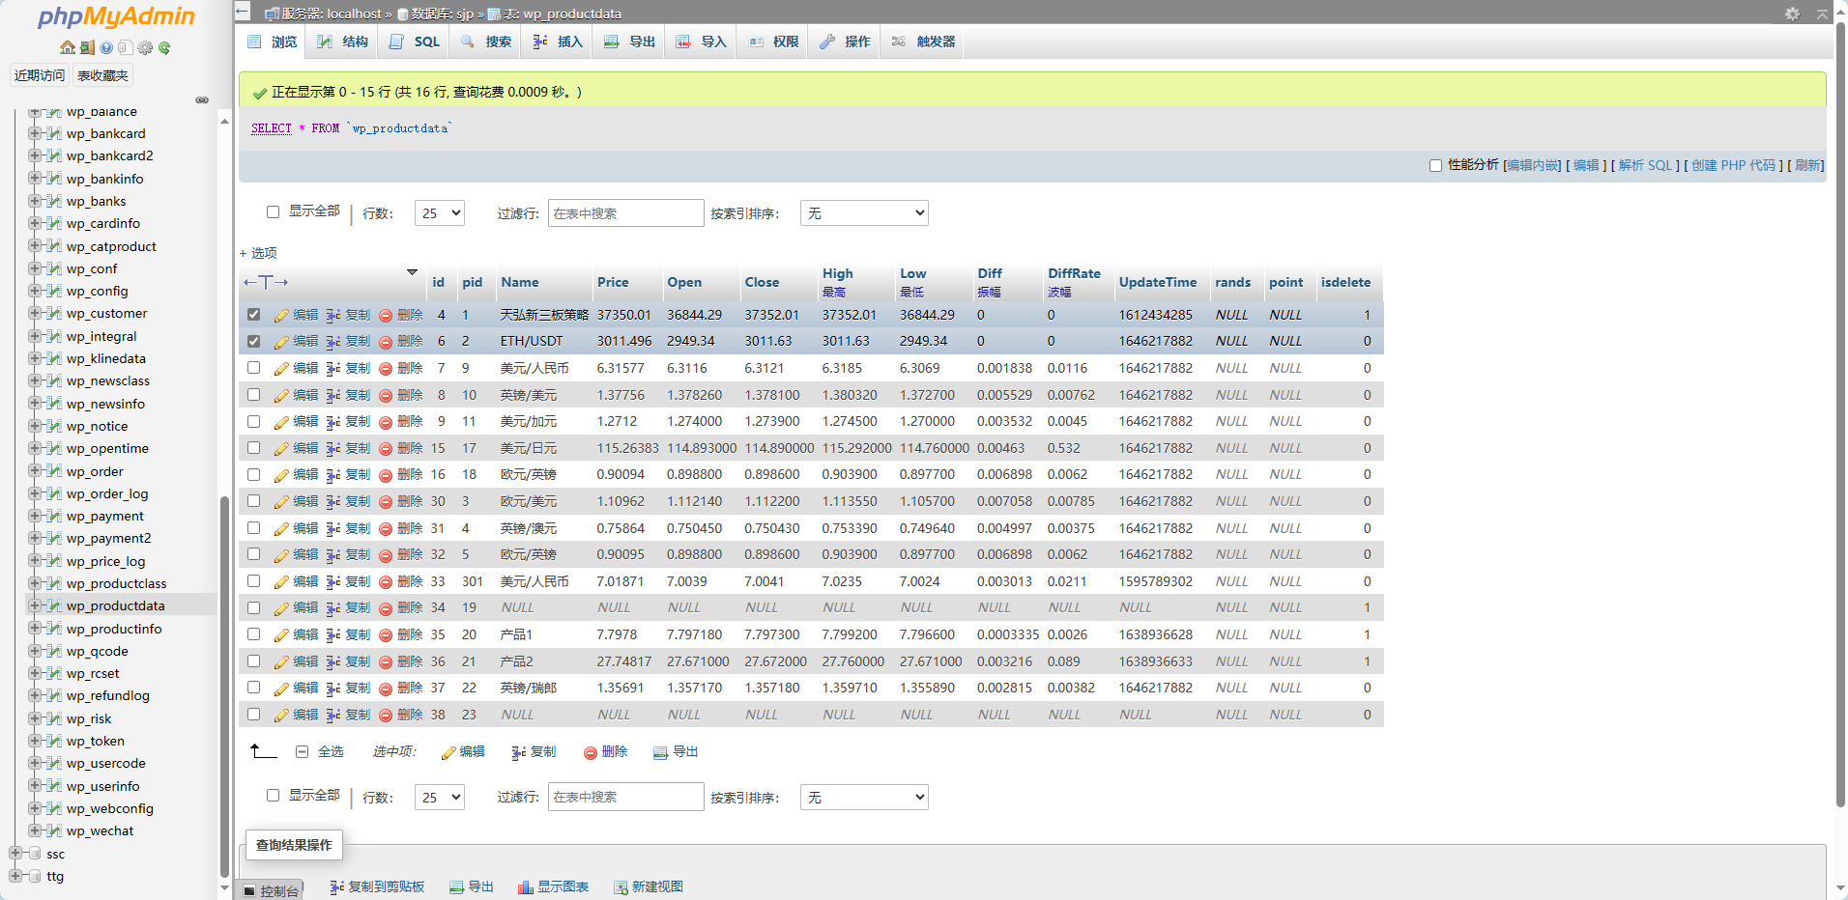The image size is (1848, 900).
Task: Click the top 在表中搜索 filter input field
Action: coord(625,213)
